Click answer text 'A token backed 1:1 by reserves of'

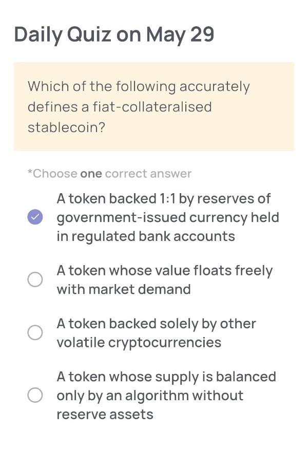[163, 199]
